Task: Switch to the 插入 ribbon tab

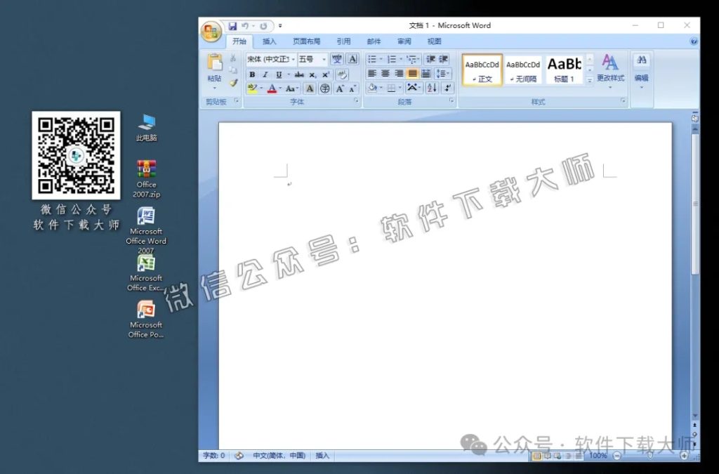Action: tap(269, 41)
